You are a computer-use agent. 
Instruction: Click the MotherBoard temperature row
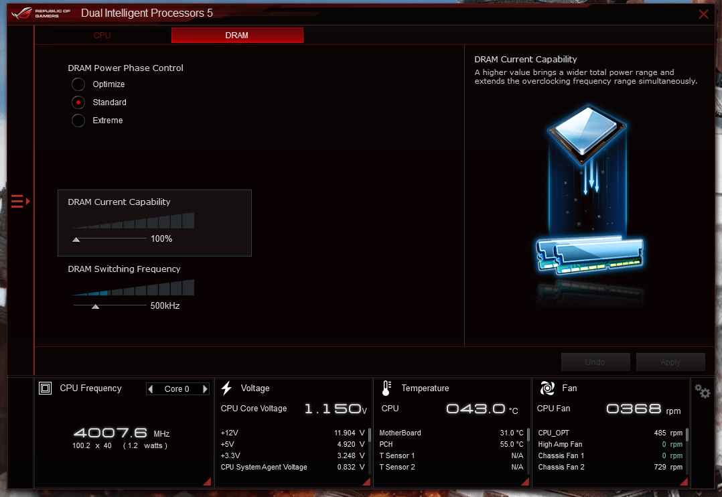point(451,433)
